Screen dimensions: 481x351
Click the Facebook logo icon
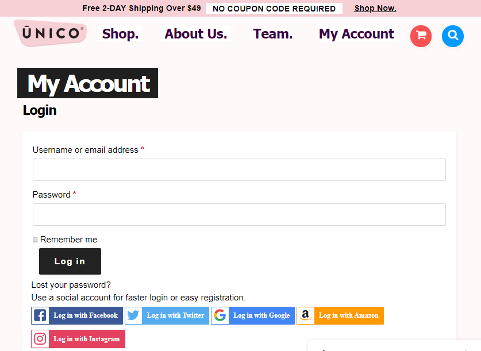coord(40,315)
